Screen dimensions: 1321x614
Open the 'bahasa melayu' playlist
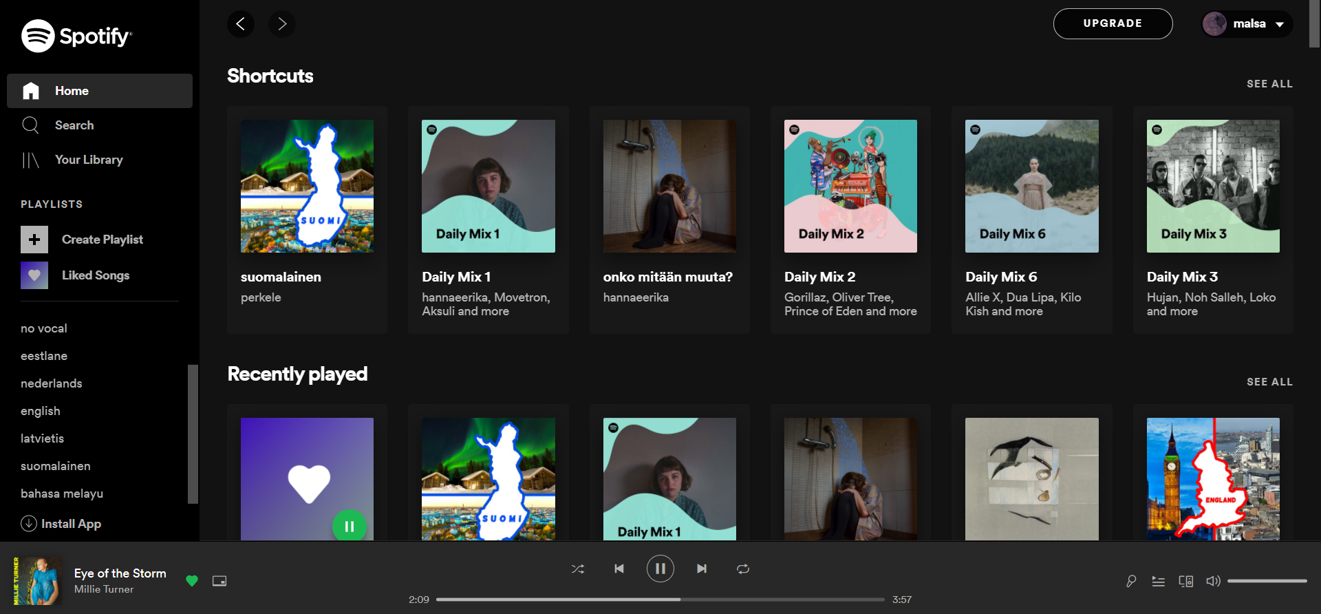[62, 494]
